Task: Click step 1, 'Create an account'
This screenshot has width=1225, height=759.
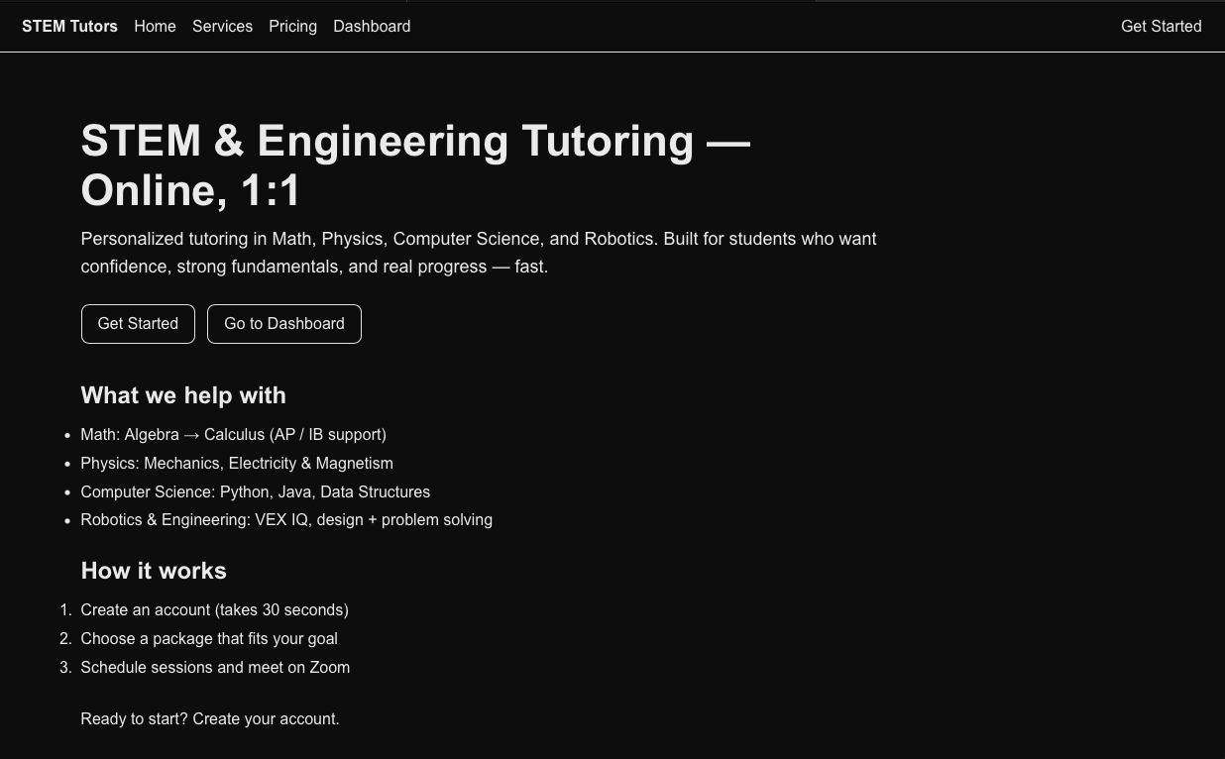Action: click(x=214, y=610)
